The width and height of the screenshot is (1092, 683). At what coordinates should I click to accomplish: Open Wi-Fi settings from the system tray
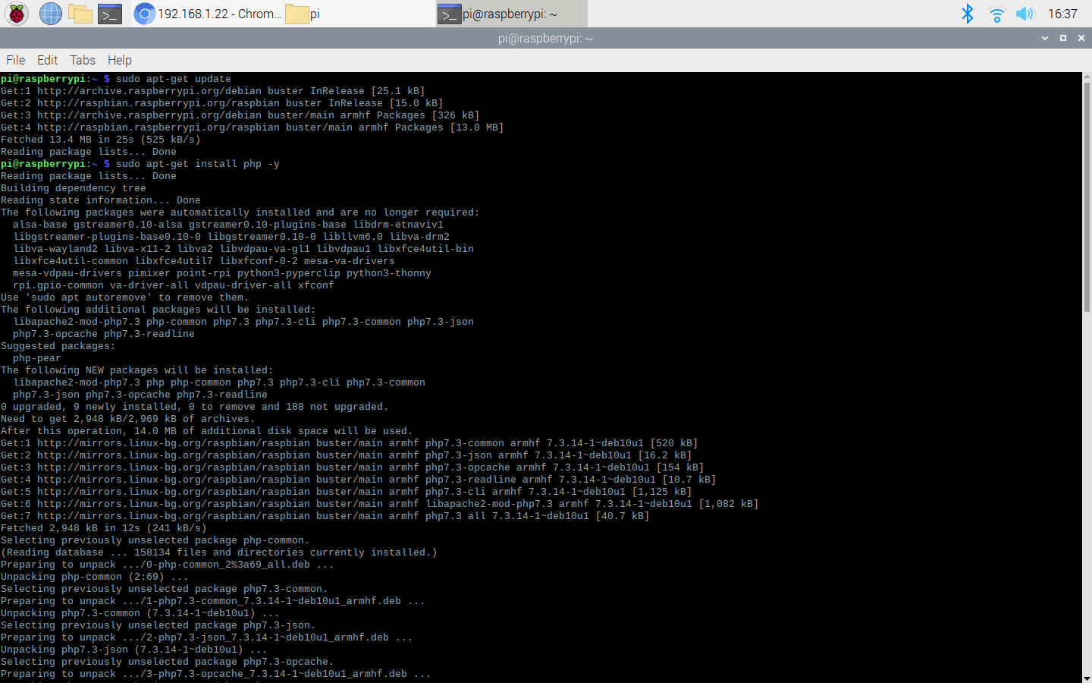[x=996, y=13]
